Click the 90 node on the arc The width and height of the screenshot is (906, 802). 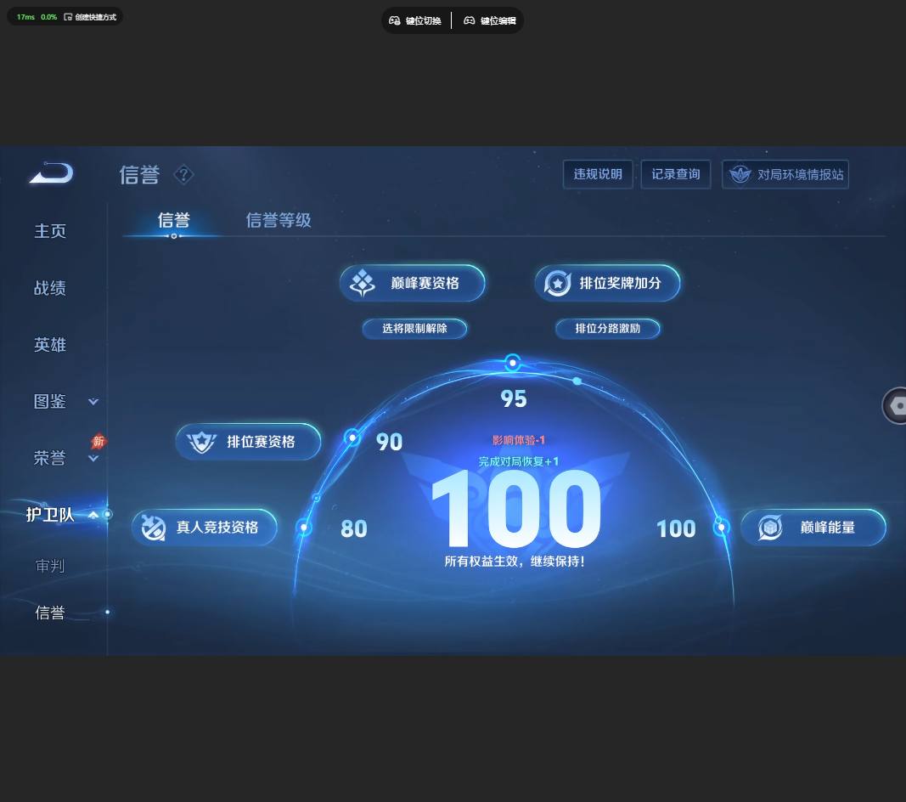point(352,438)
